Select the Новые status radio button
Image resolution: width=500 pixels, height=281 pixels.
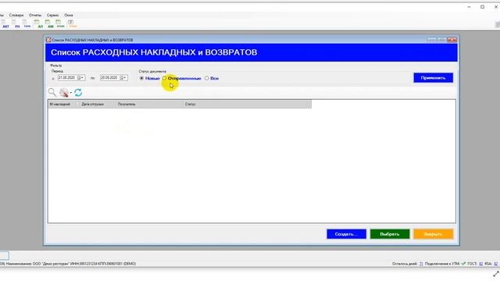(x=141, y=78)
